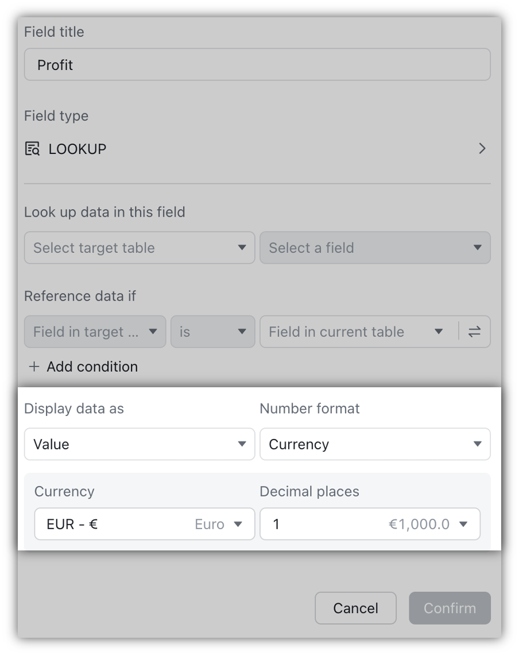519x655 pixels.
Task: Open the 'Field in target' dropdown
Action: (95, 332)
